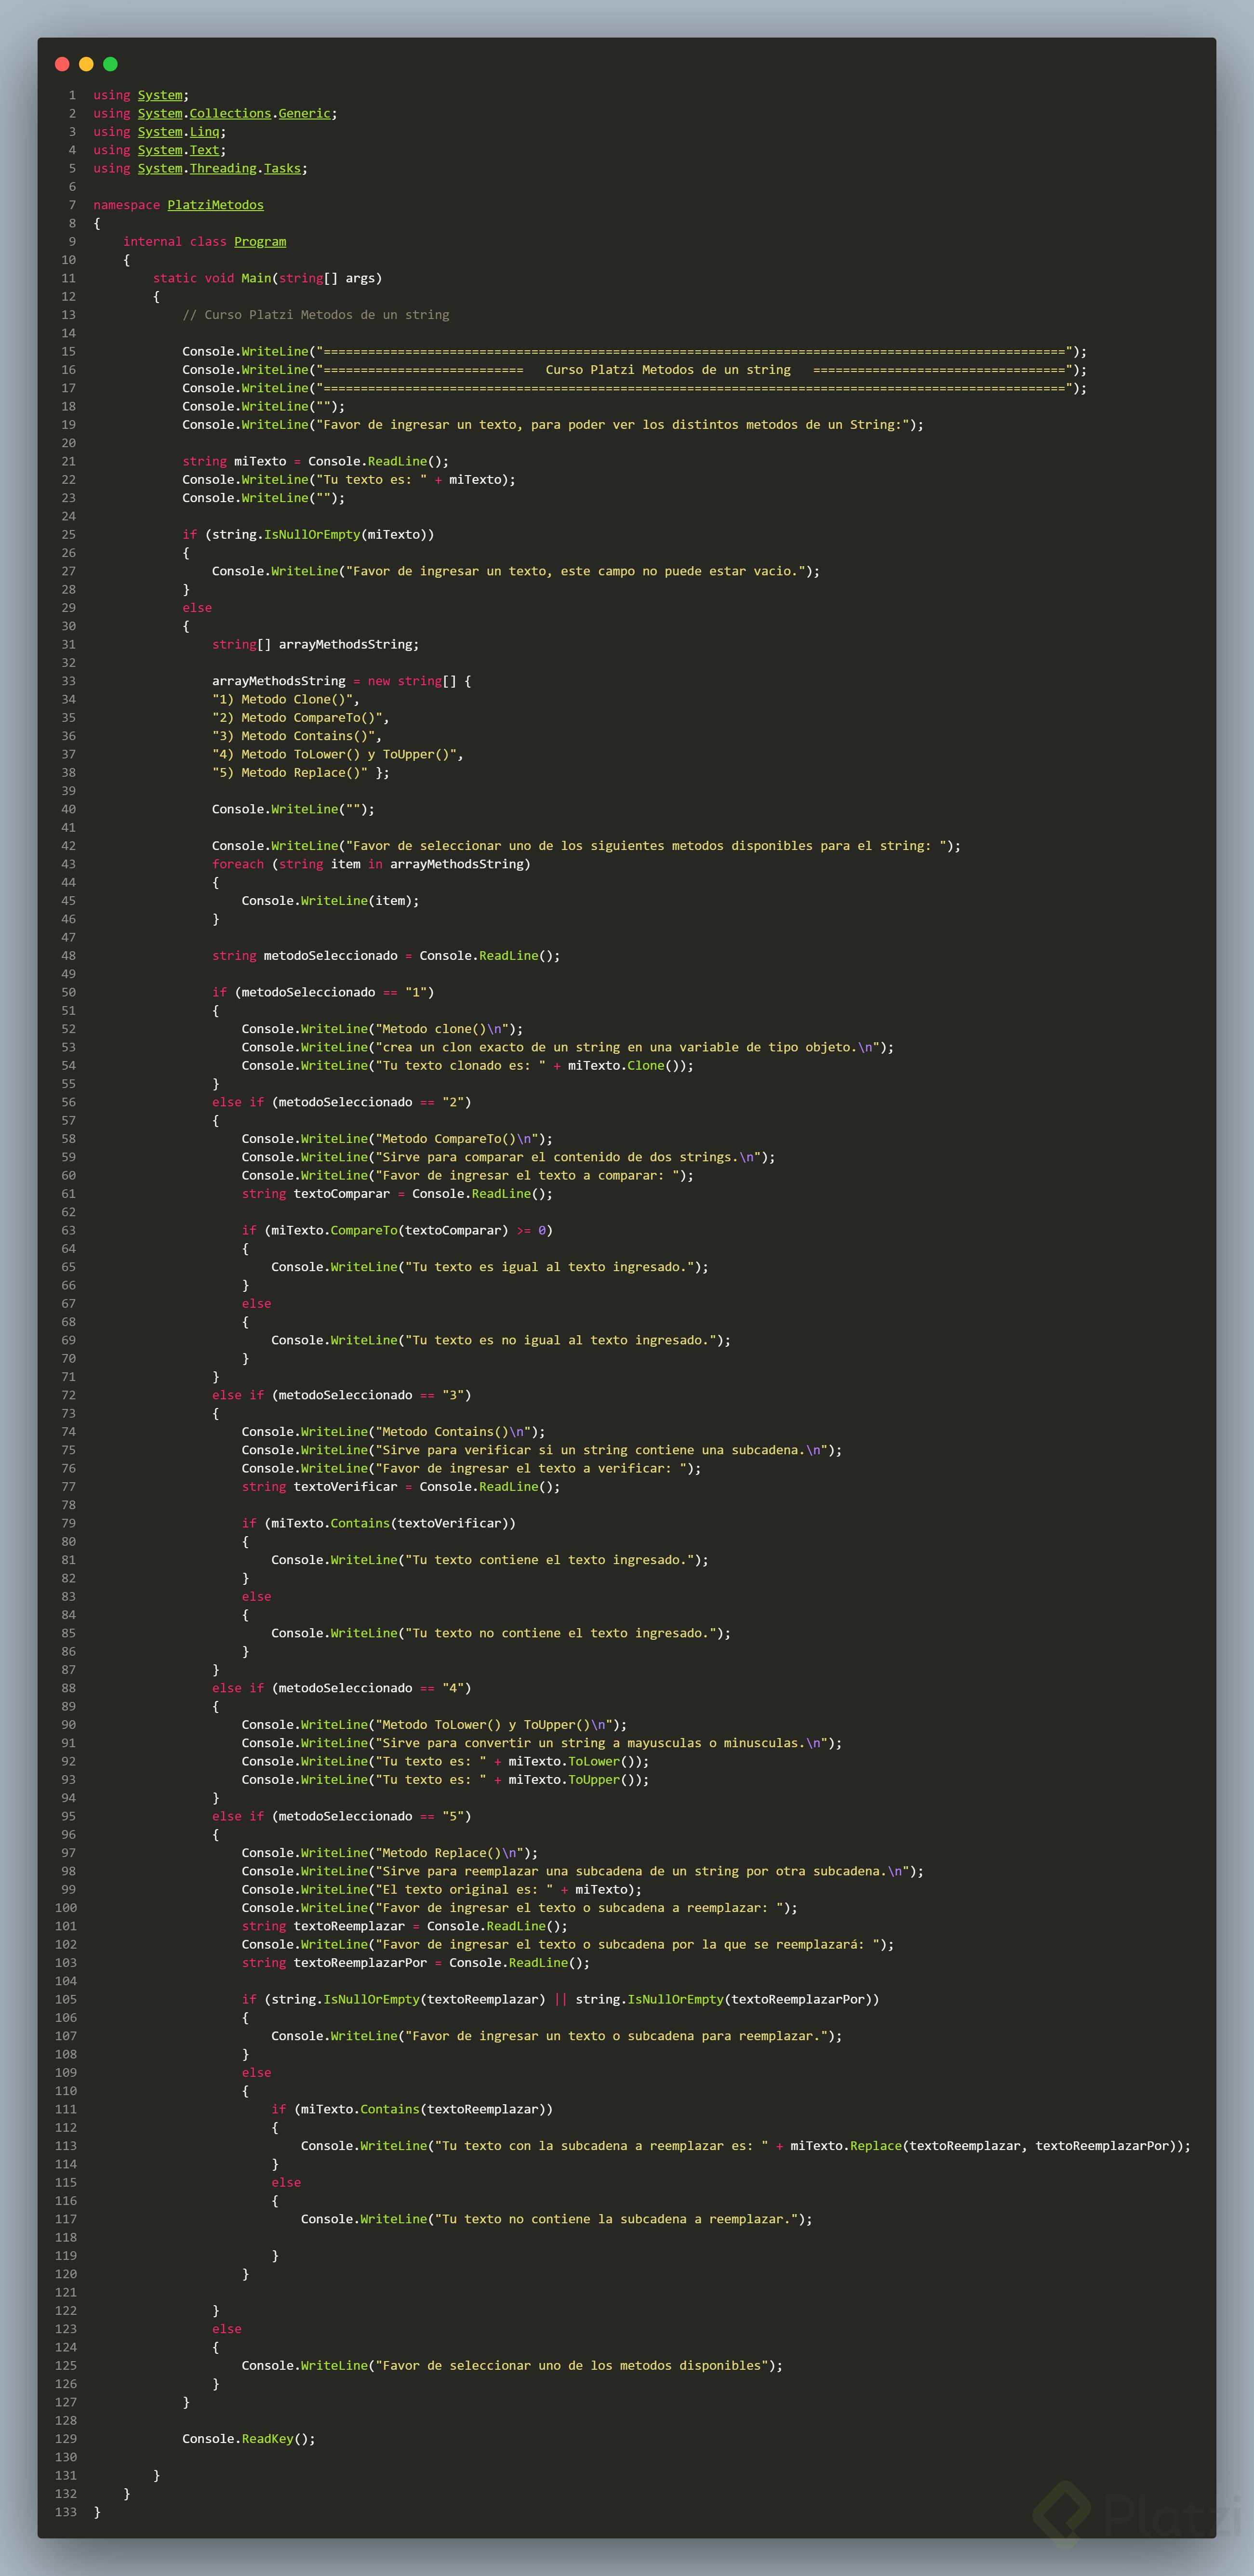The height and width of the screenshot is (2576, 1254).
Task: Click 'string miTexto = Console.ReadLine();'
Action: click(316, 461)
